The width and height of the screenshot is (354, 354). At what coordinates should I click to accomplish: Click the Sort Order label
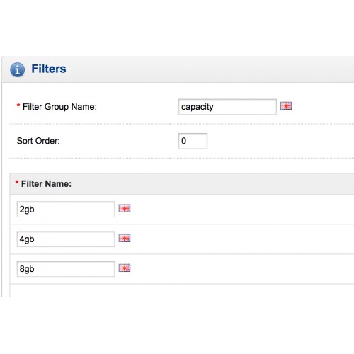(38, 141)
